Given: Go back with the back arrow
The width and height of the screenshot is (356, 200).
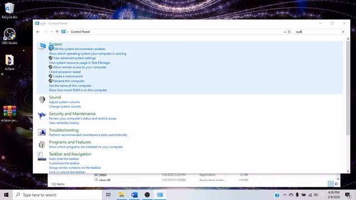Looking at the screenshot, I should pos(38,32).
